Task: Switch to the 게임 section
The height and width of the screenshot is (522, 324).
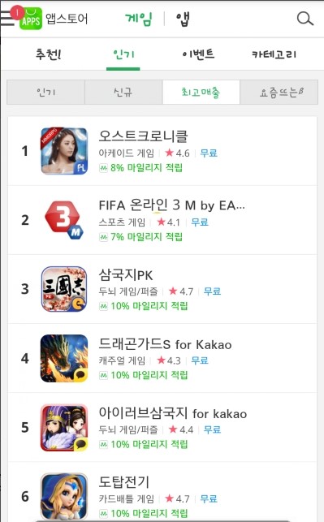Action: (x=139, y=19)
